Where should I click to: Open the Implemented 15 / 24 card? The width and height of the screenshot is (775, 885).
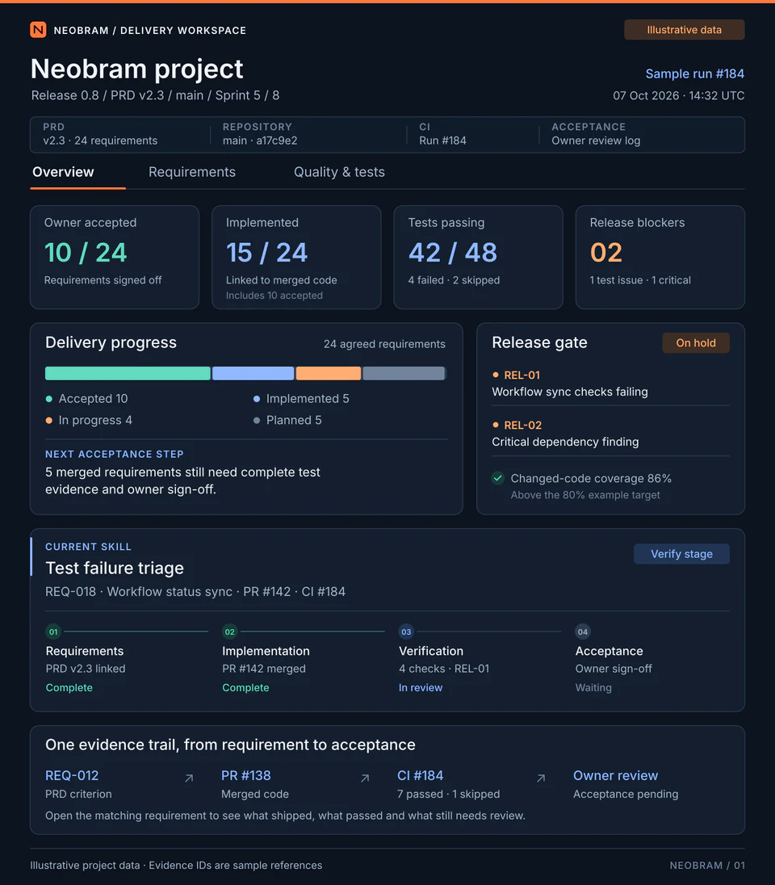tap(296, 257)
